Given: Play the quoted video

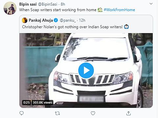Looking at the screenshot, I should point(86,70).
